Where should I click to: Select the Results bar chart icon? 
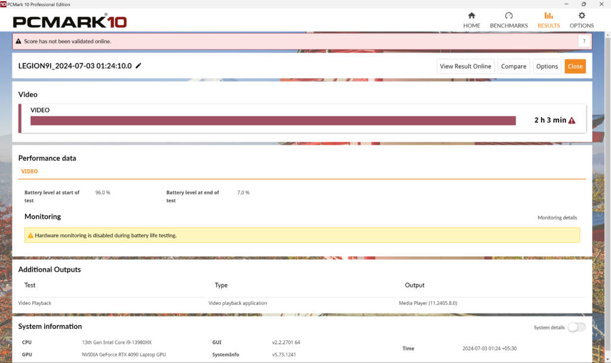coord(548,16)
